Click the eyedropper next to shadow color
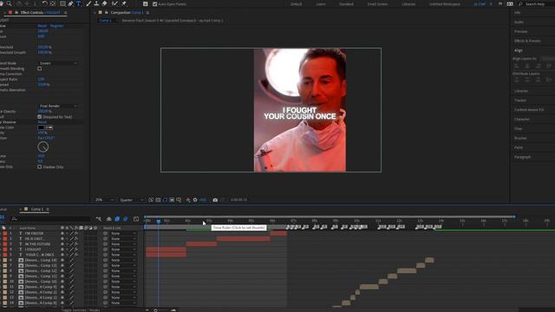 point(49,127)
